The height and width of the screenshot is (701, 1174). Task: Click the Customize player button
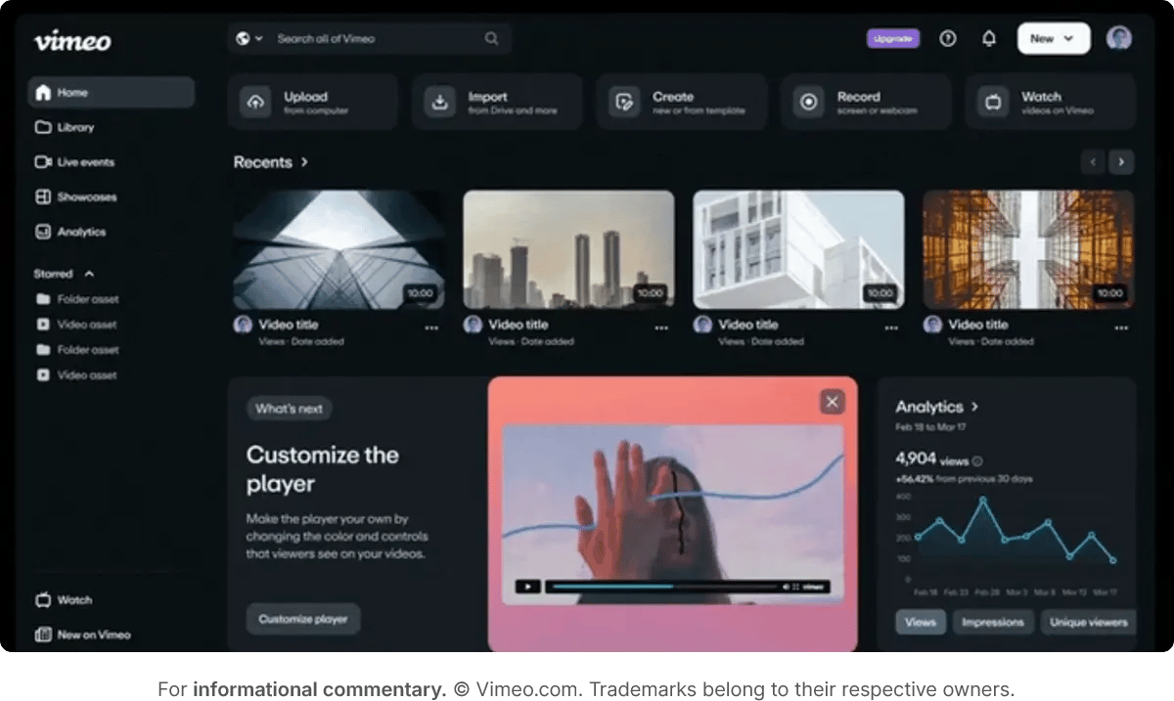pyautogui.click(x=302, y=619)
